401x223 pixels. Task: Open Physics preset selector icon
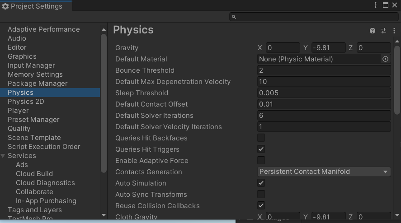383,31
